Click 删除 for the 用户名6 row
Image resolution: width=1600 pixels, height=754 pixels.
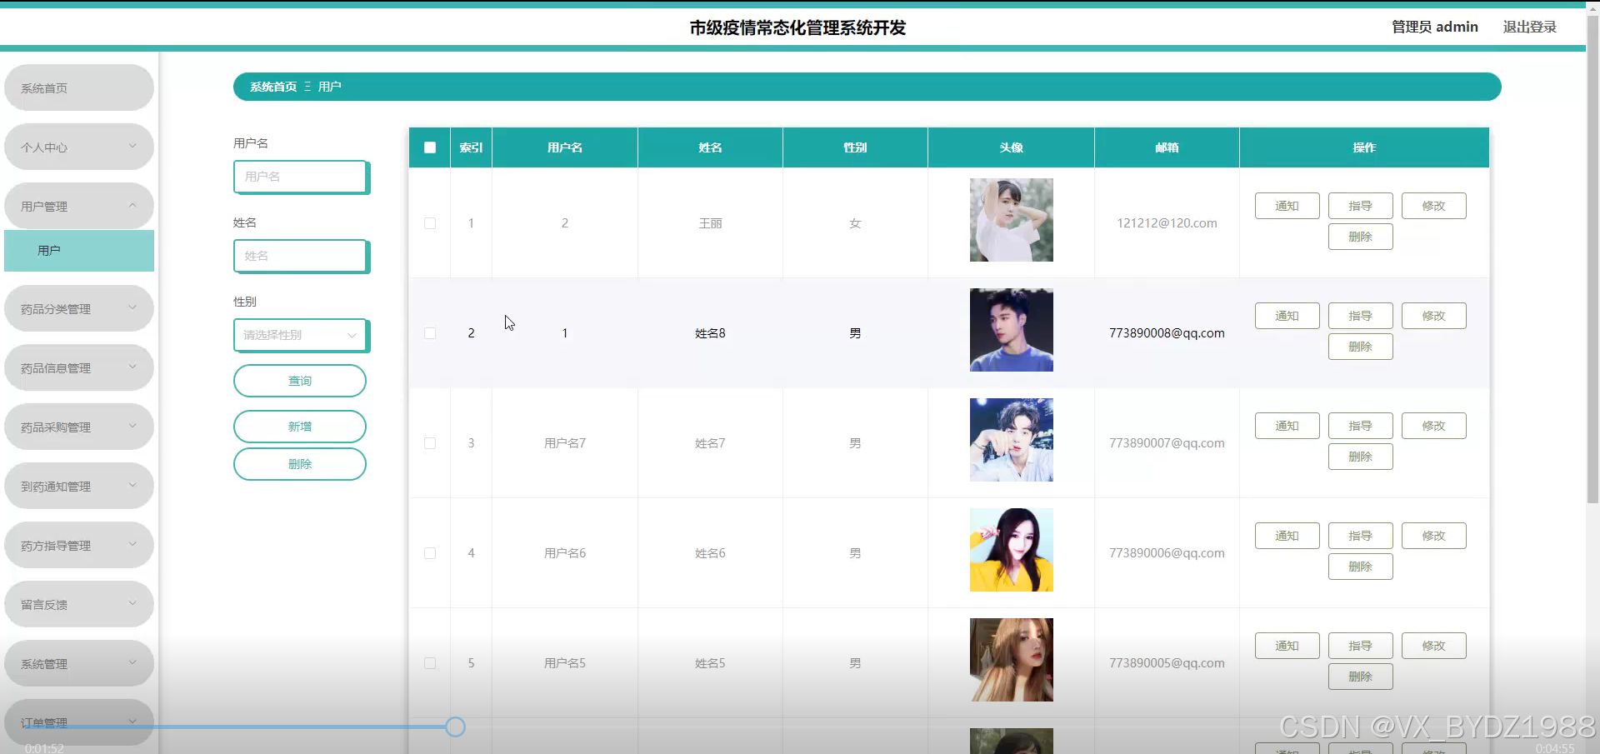pyautogui.click(x=1360, y=567)
